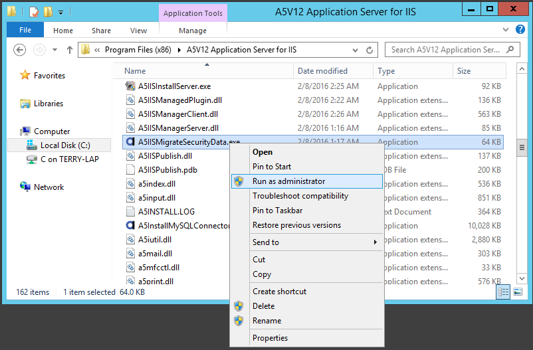
Task: Click the Help question mark icon
Action: pos(520,30)
